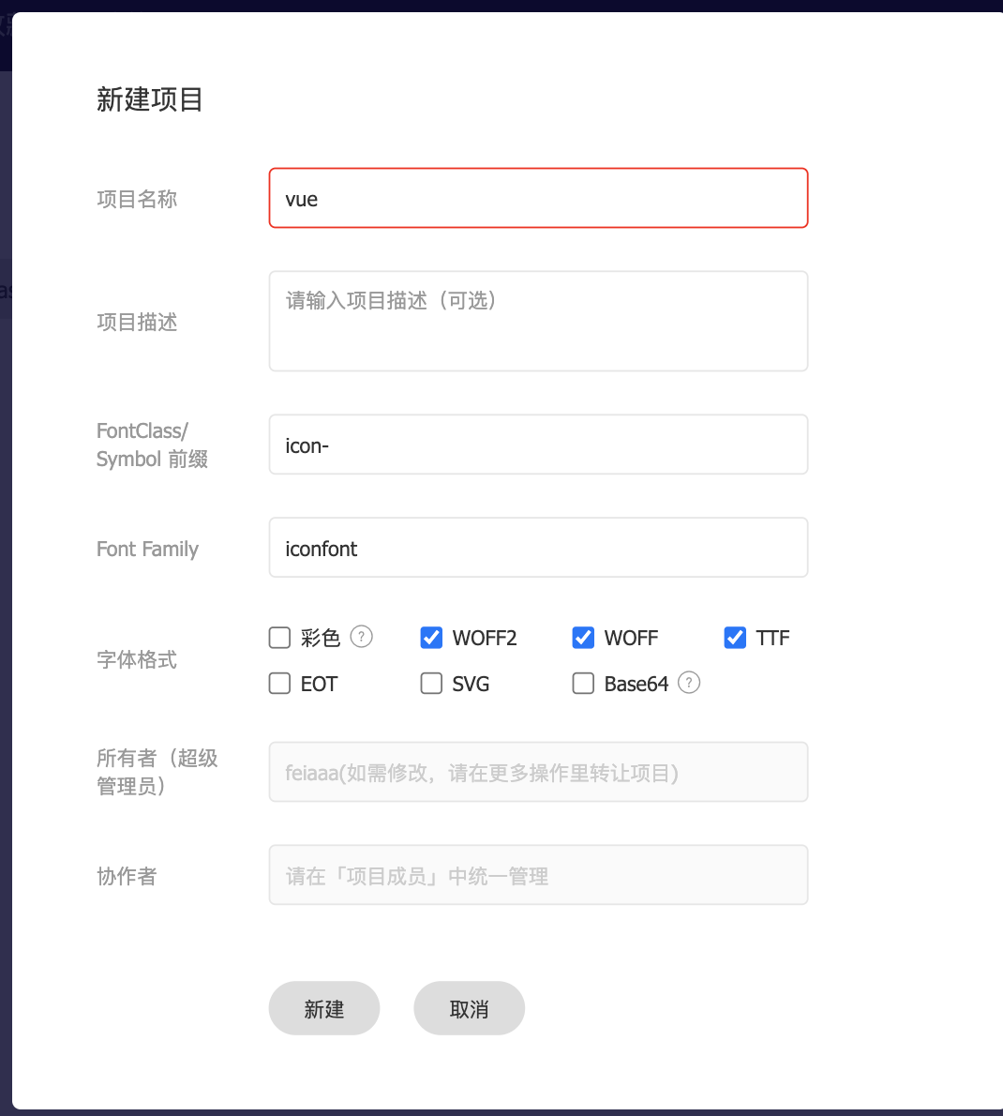Uncheck the TTF format checkbox
The image size is (1003, 1116).
tap(734, 637)
